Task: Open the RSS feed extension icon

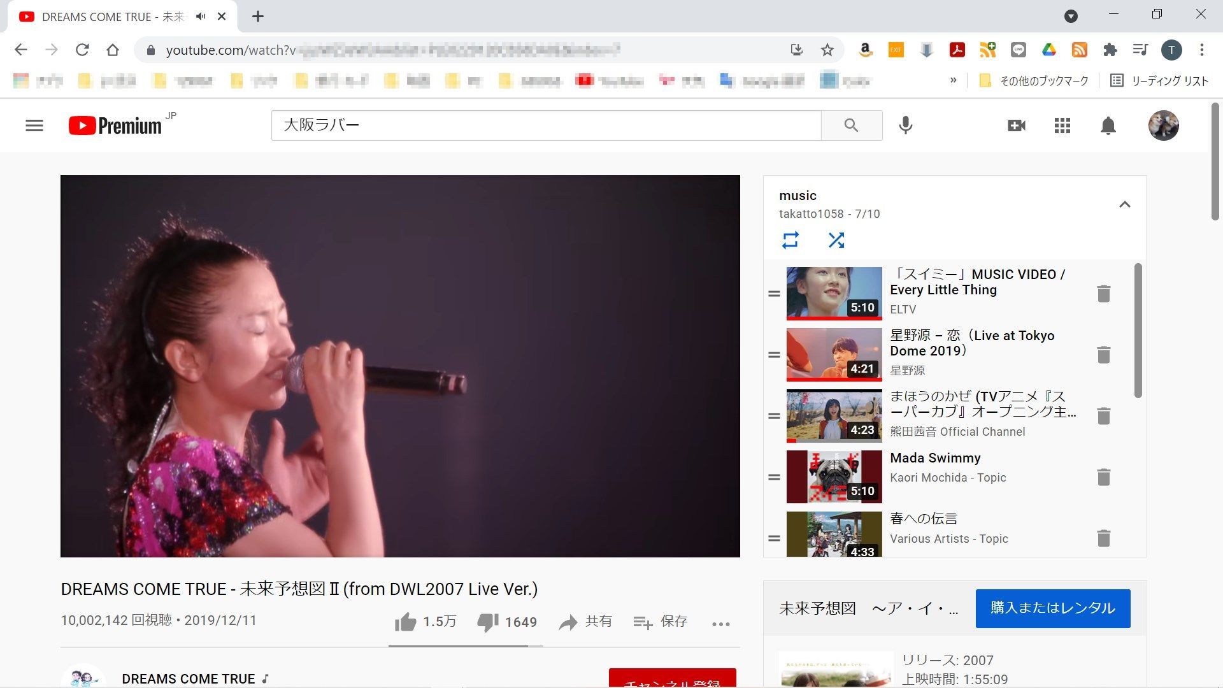Action: pos(1079,50)
